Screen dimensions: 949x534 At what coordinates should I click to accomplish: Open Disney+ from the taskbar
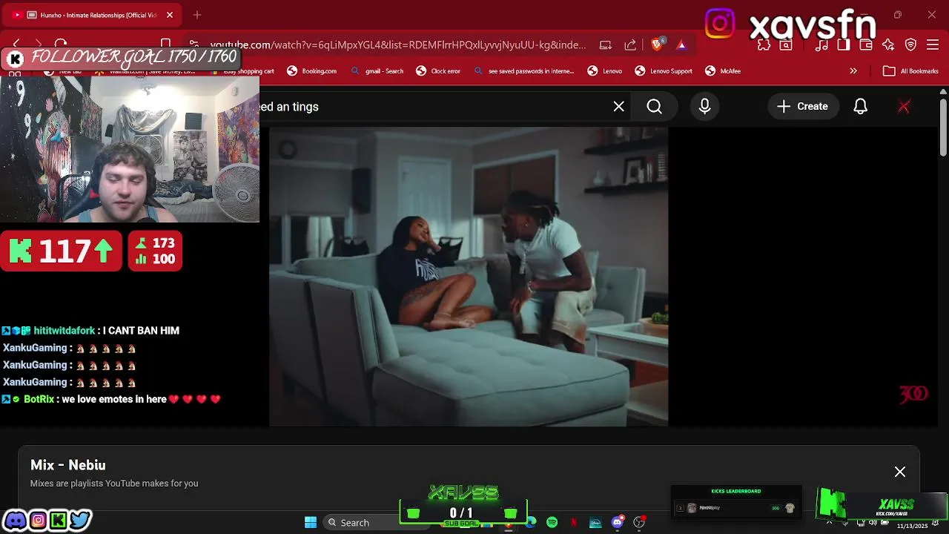[x=595, y=523]
